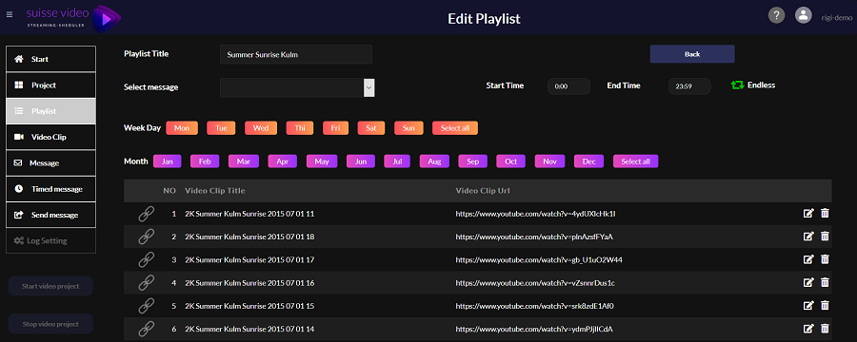The height and width of the screenshot is (342, 857).
Task: Open Project in sidebar
Action: coord(50,85)
